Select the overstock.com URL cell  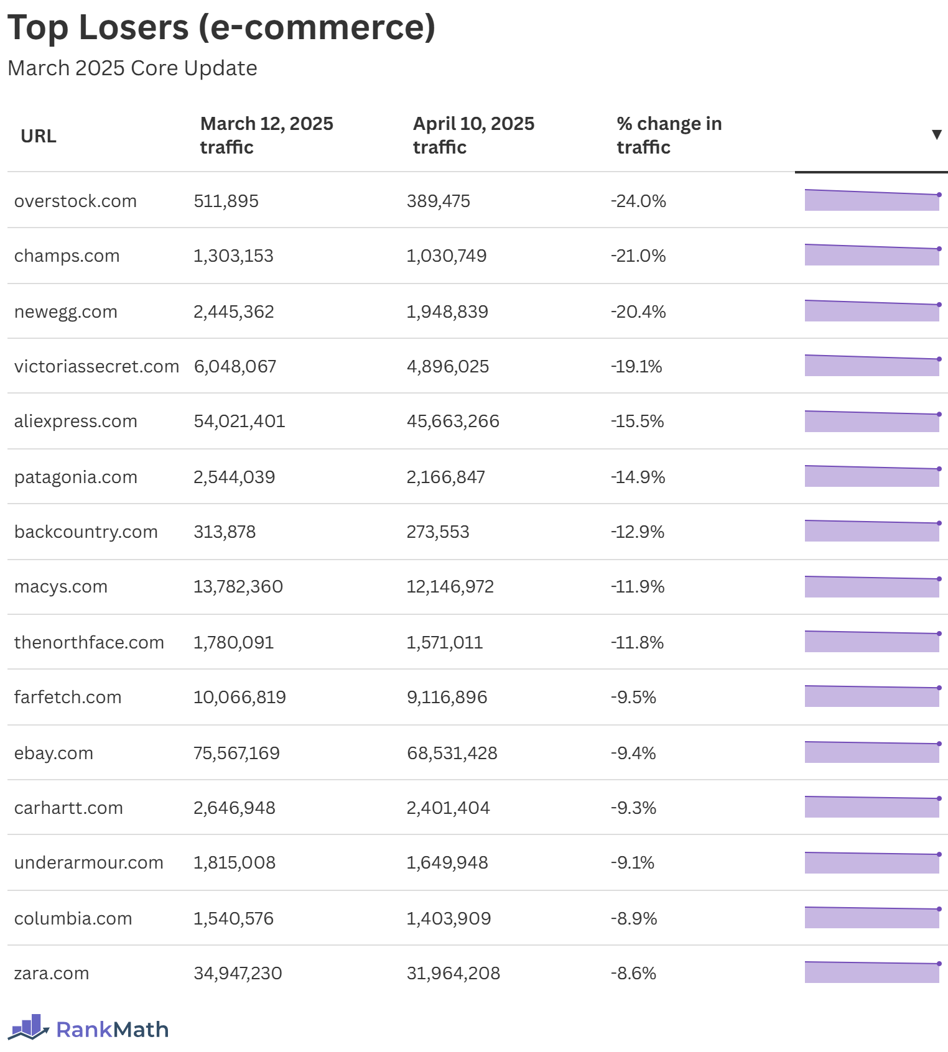click(75, 201)
